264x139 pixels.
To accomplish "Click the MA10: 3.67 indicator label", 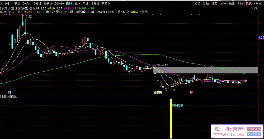I will pos(55,8).
